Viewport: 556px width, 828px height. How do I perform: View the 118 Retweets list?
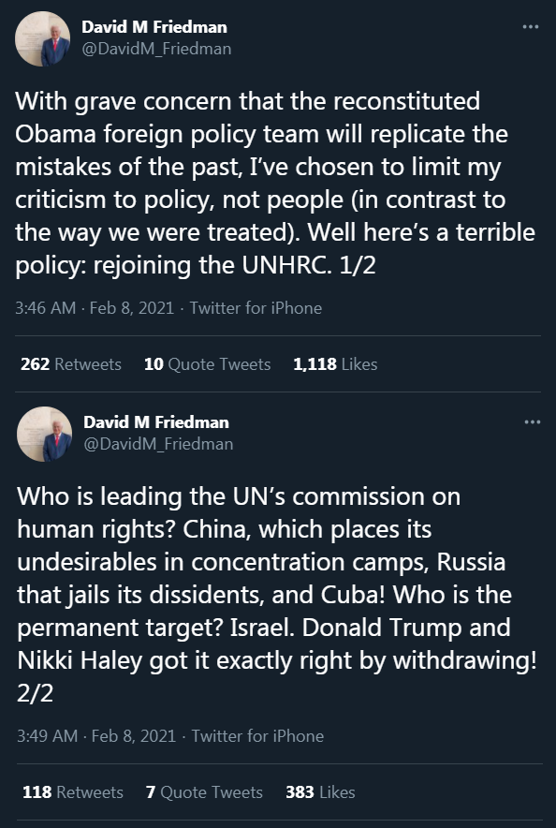pyautogui.click(x=73, y=792)
